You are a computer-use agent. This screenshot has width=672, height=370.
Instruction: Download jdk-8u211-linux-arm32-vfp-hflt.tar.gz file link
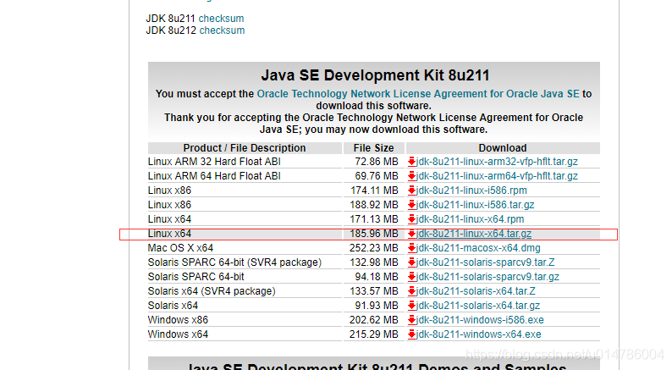[x=497, y=162]
